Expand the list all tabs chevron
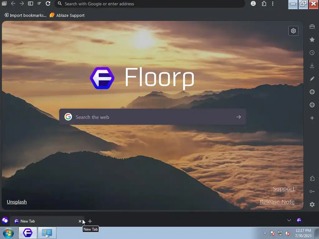The height and width of the screenshot is (239, 319). (289, 220)
